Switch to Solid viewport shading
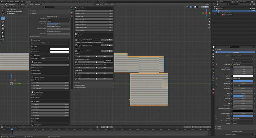The height and width of the screenshot is (138, 256). (204, 7)
